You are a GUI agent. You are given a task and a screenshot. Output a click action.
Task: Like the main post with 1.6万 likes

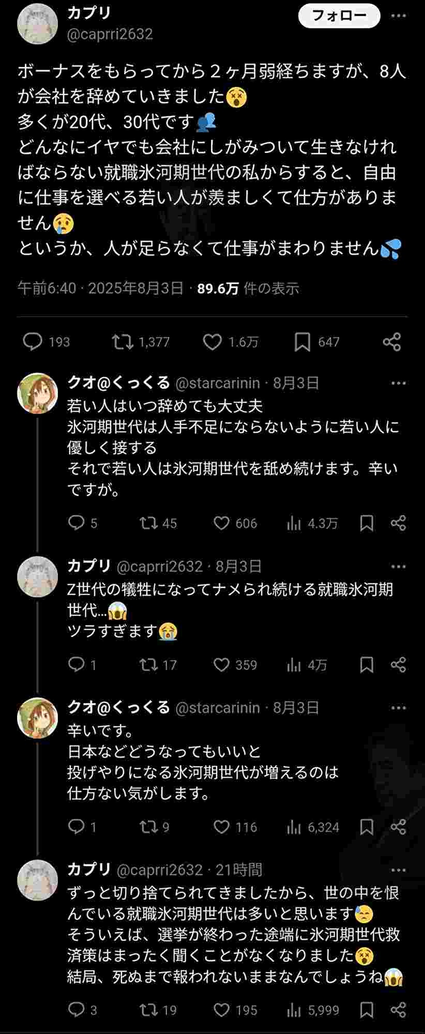click(212, 342)
